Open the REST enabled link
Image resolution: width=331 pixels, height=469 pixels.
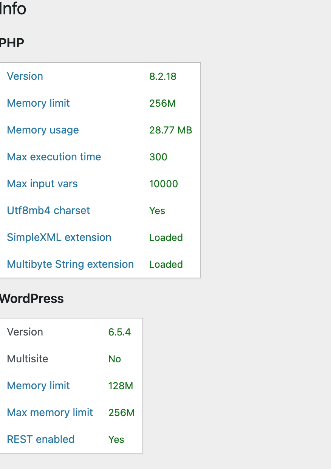click(x=41, y=439)
